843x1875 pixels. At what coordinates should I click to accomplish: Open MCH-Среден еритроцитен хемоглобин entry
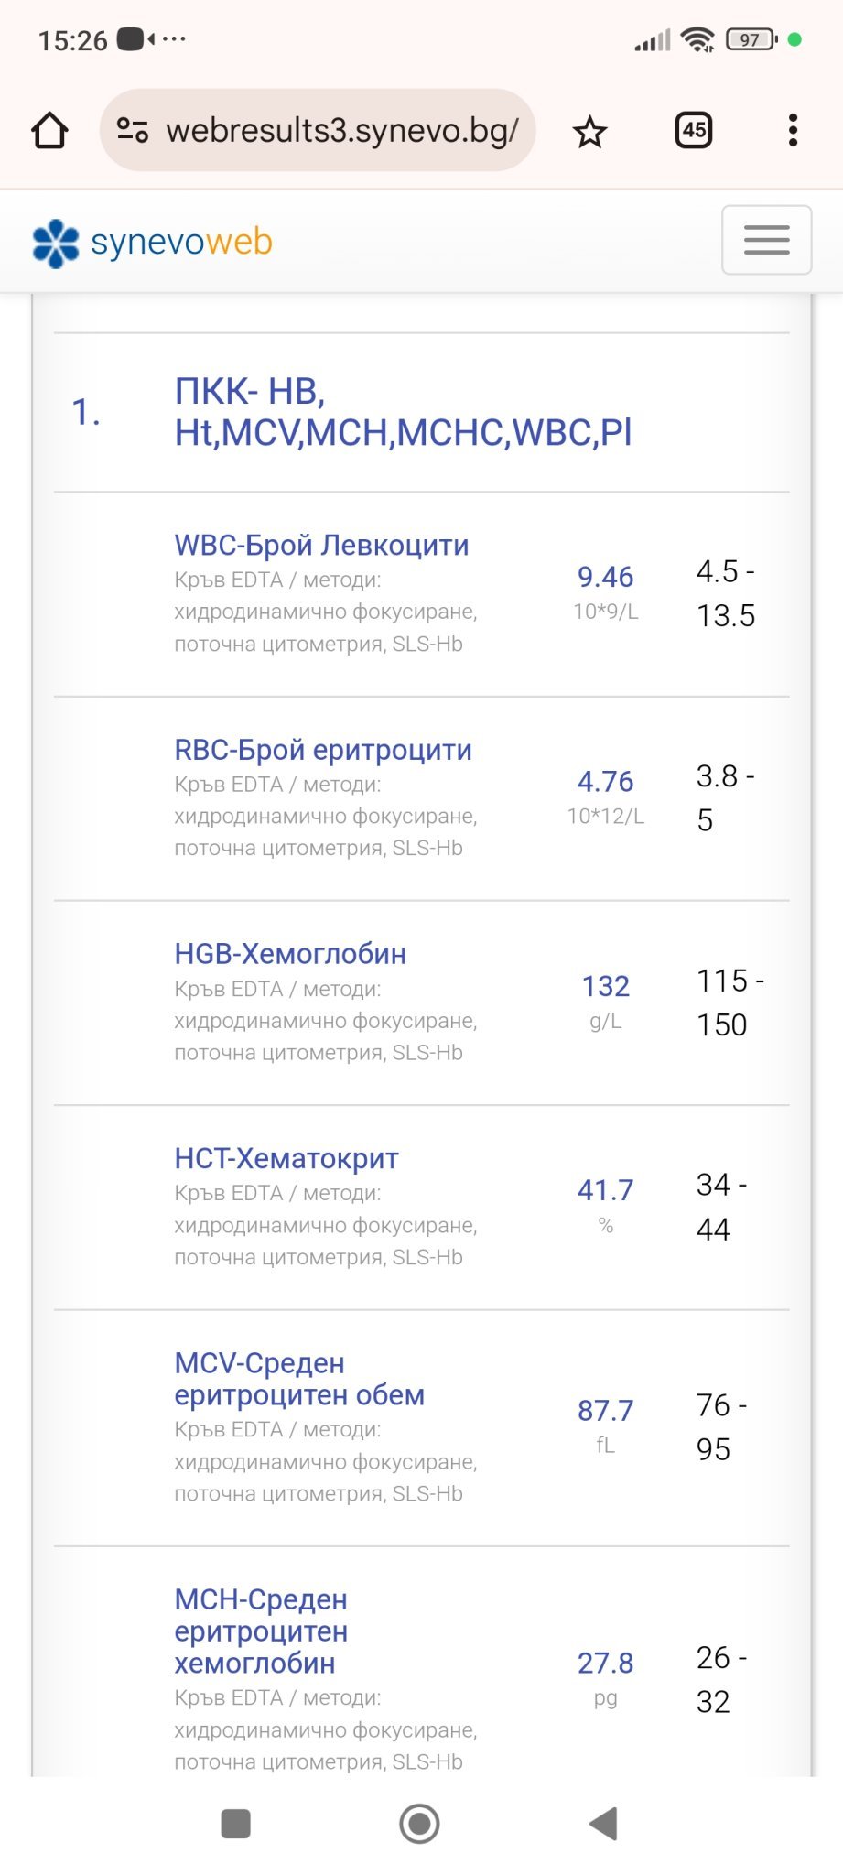261,1631
